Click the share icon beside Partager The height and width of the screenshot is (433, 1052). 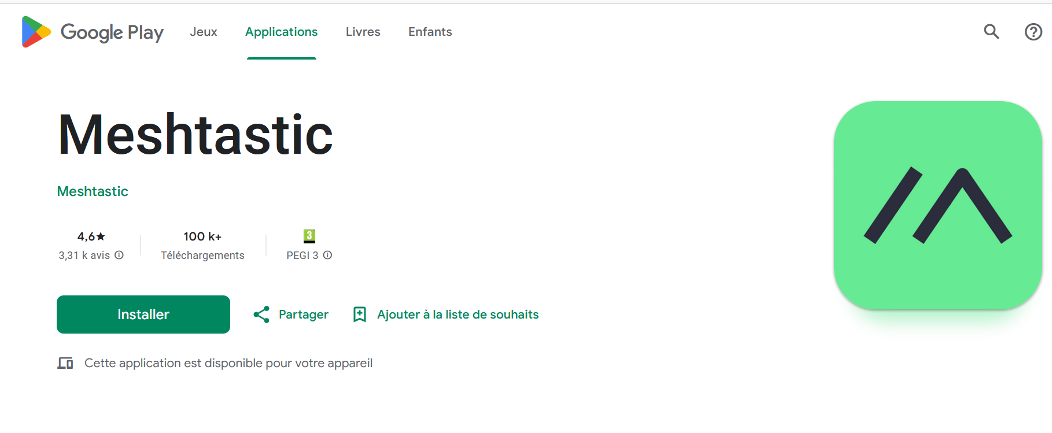(261, 314)
